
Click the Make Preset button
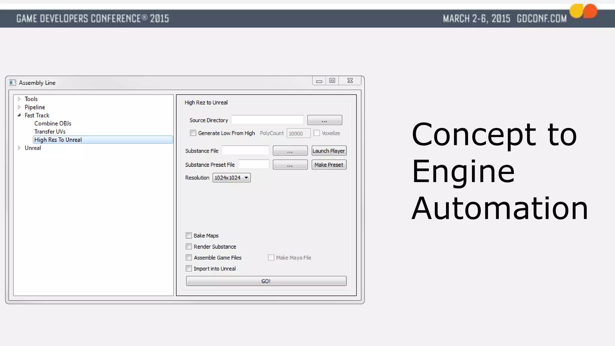(x=329, y=165)
